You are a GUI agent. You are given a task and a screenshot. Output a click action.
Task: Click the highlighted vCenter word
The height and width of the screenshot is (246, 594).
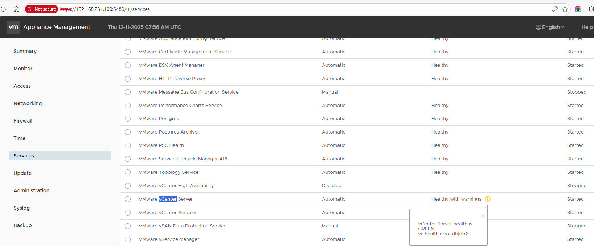(x=168, y=199)
